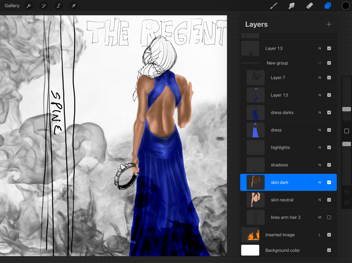This screenshot has height=263, width=352.
Task: Show the lines arm hair 2 layer
Action: [329, 217]
